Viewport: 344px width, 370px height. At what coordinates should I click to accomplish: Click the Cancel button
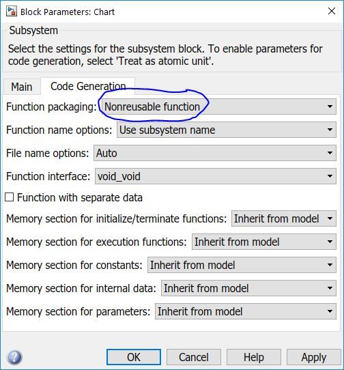[194, 357]
